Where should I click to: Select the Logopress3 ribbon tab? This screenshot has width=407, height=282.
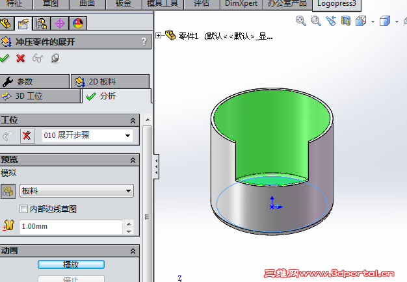click(337, 5)
